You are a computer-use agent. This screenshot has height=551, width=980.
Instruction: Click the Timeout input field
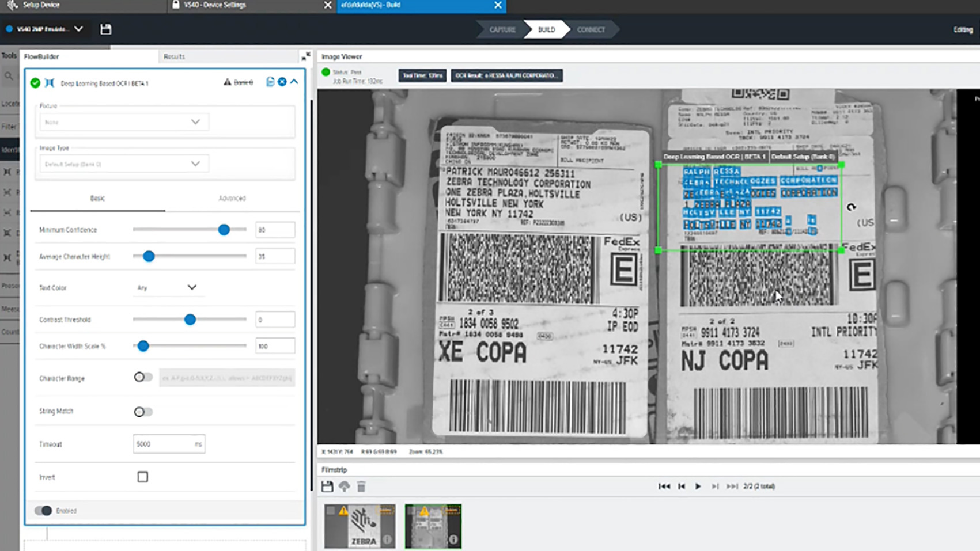click(x=169, y=444)
